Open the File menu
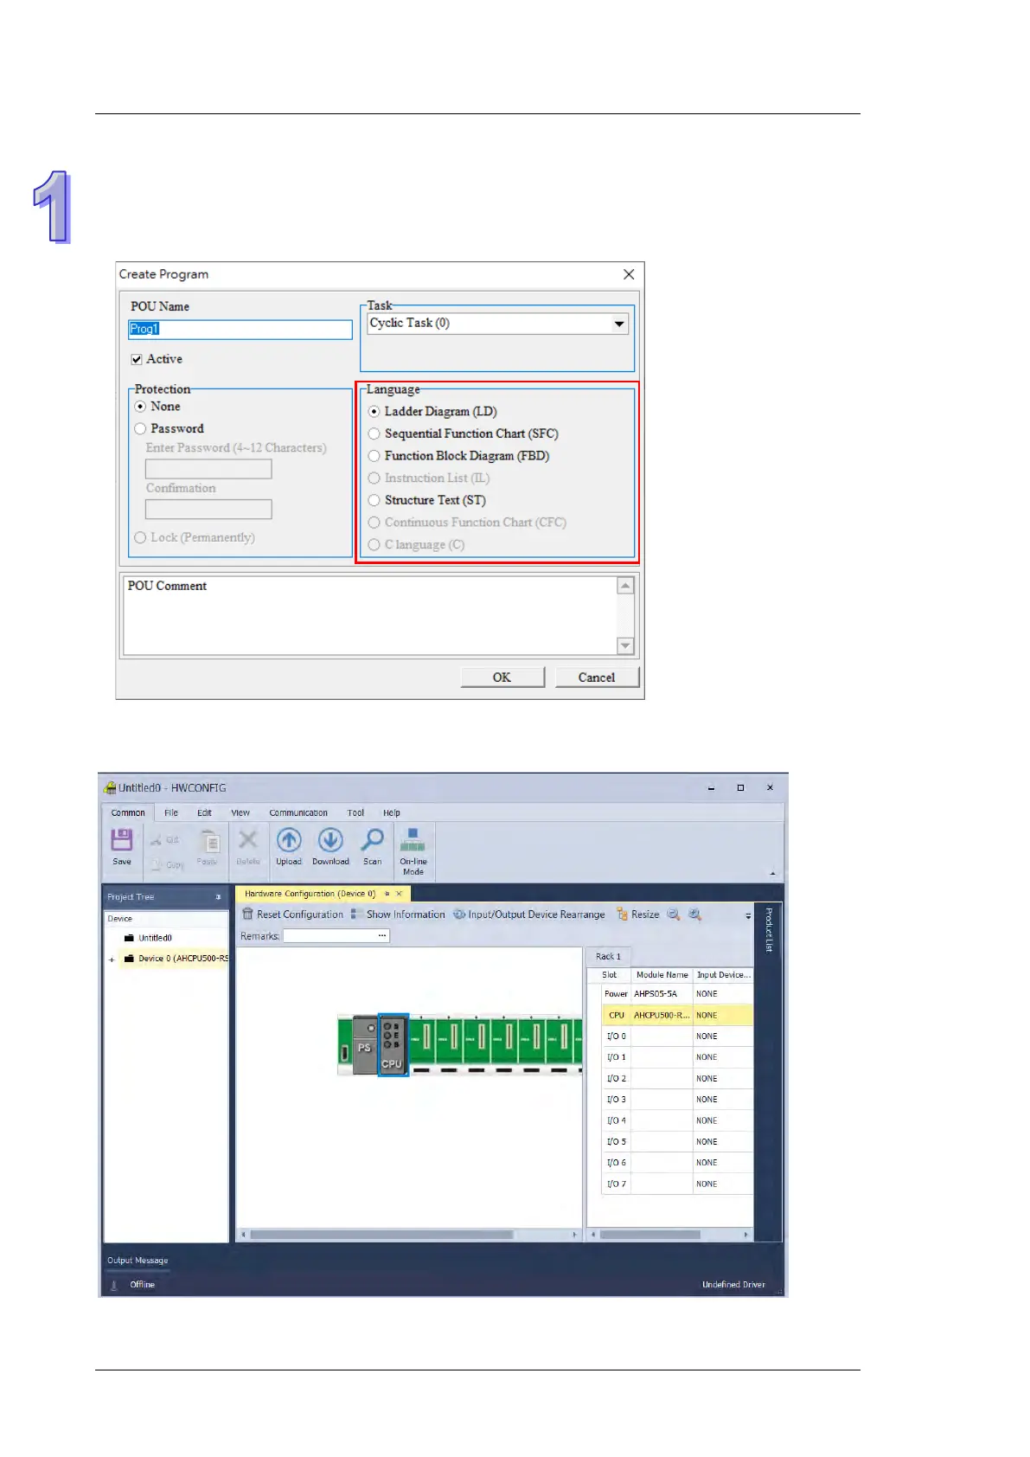1030x1457 pixels. (171, 812)
